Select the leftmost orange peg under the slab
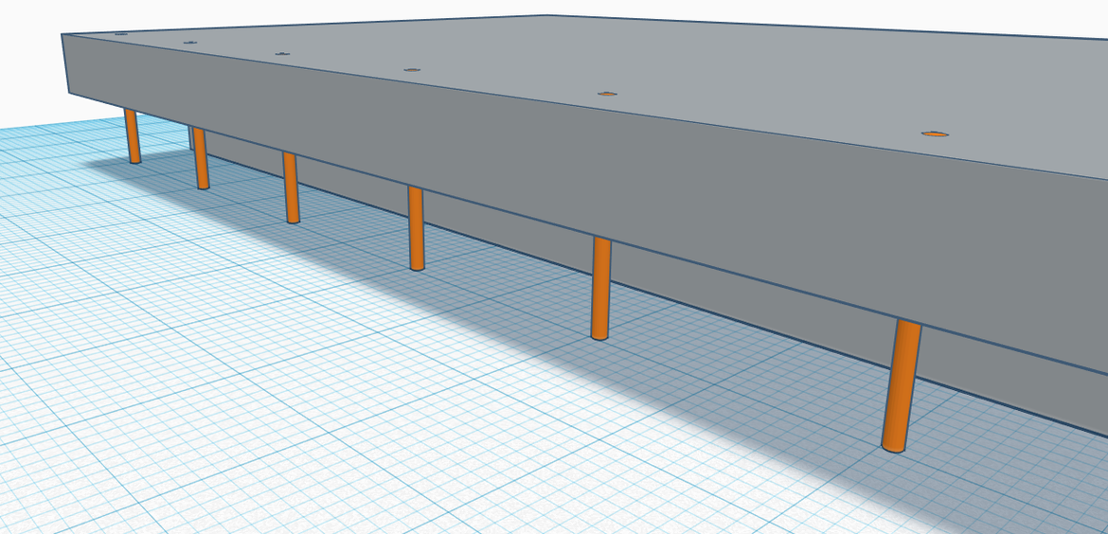The image size is (1108, 534). coord(133,137)
